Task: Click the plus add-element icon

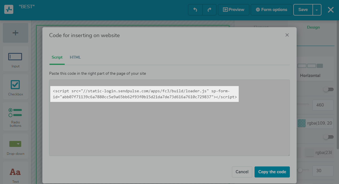Action: click(x=16, y=33)
